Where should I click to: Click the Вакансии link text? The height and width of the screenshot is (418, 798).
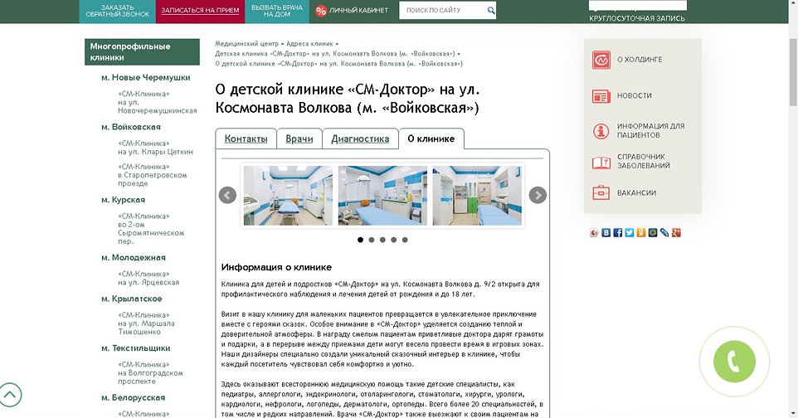click(x=637, y=193)
